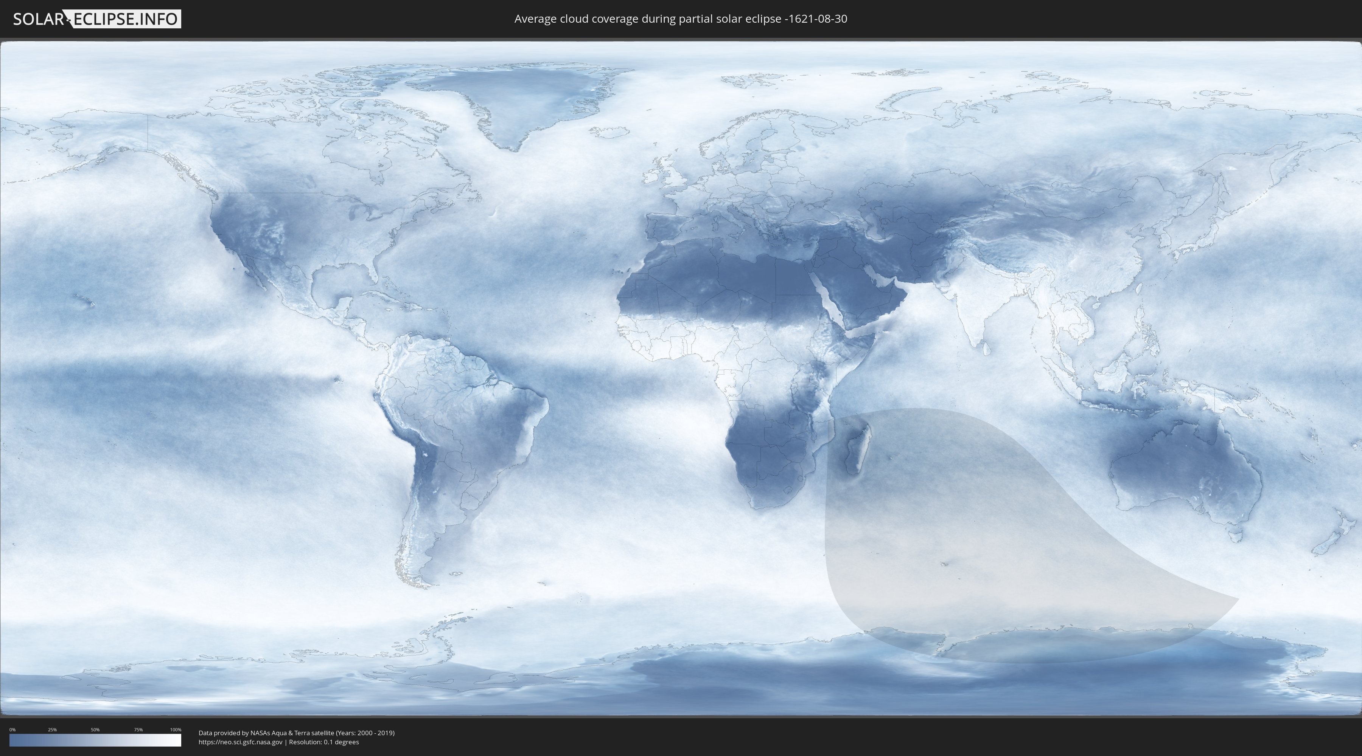
Task: Click the 25% legend label
Action: coord(52,730)
